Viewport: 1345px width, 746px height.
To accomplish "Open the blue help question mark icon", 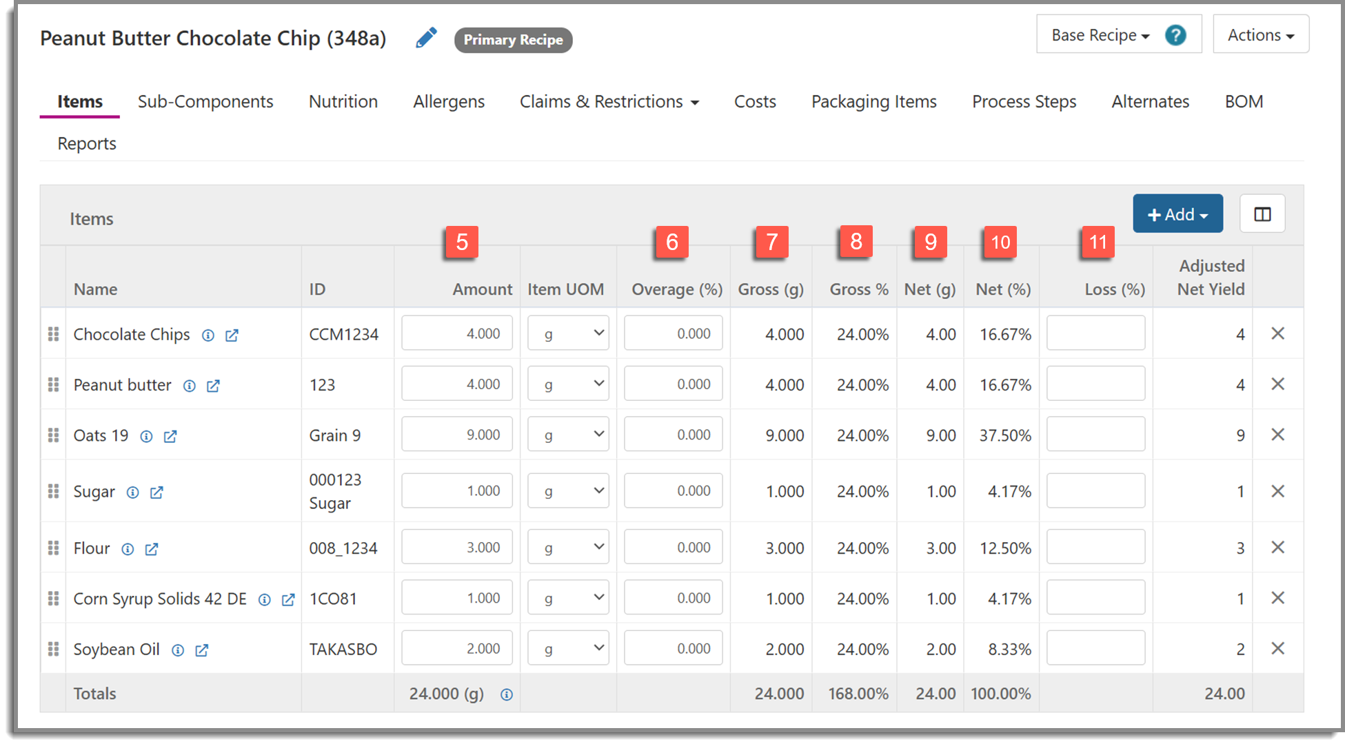I will (x=1175, y=35).
